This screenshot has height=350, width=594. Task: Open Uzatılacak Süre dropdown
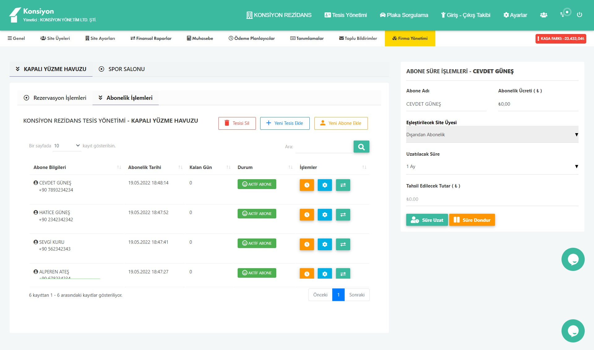tap(492, 167)
